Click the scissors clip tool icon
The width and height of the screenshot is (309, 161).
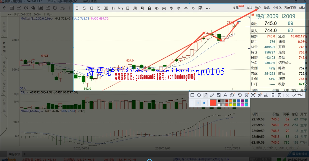coord(246,95)
